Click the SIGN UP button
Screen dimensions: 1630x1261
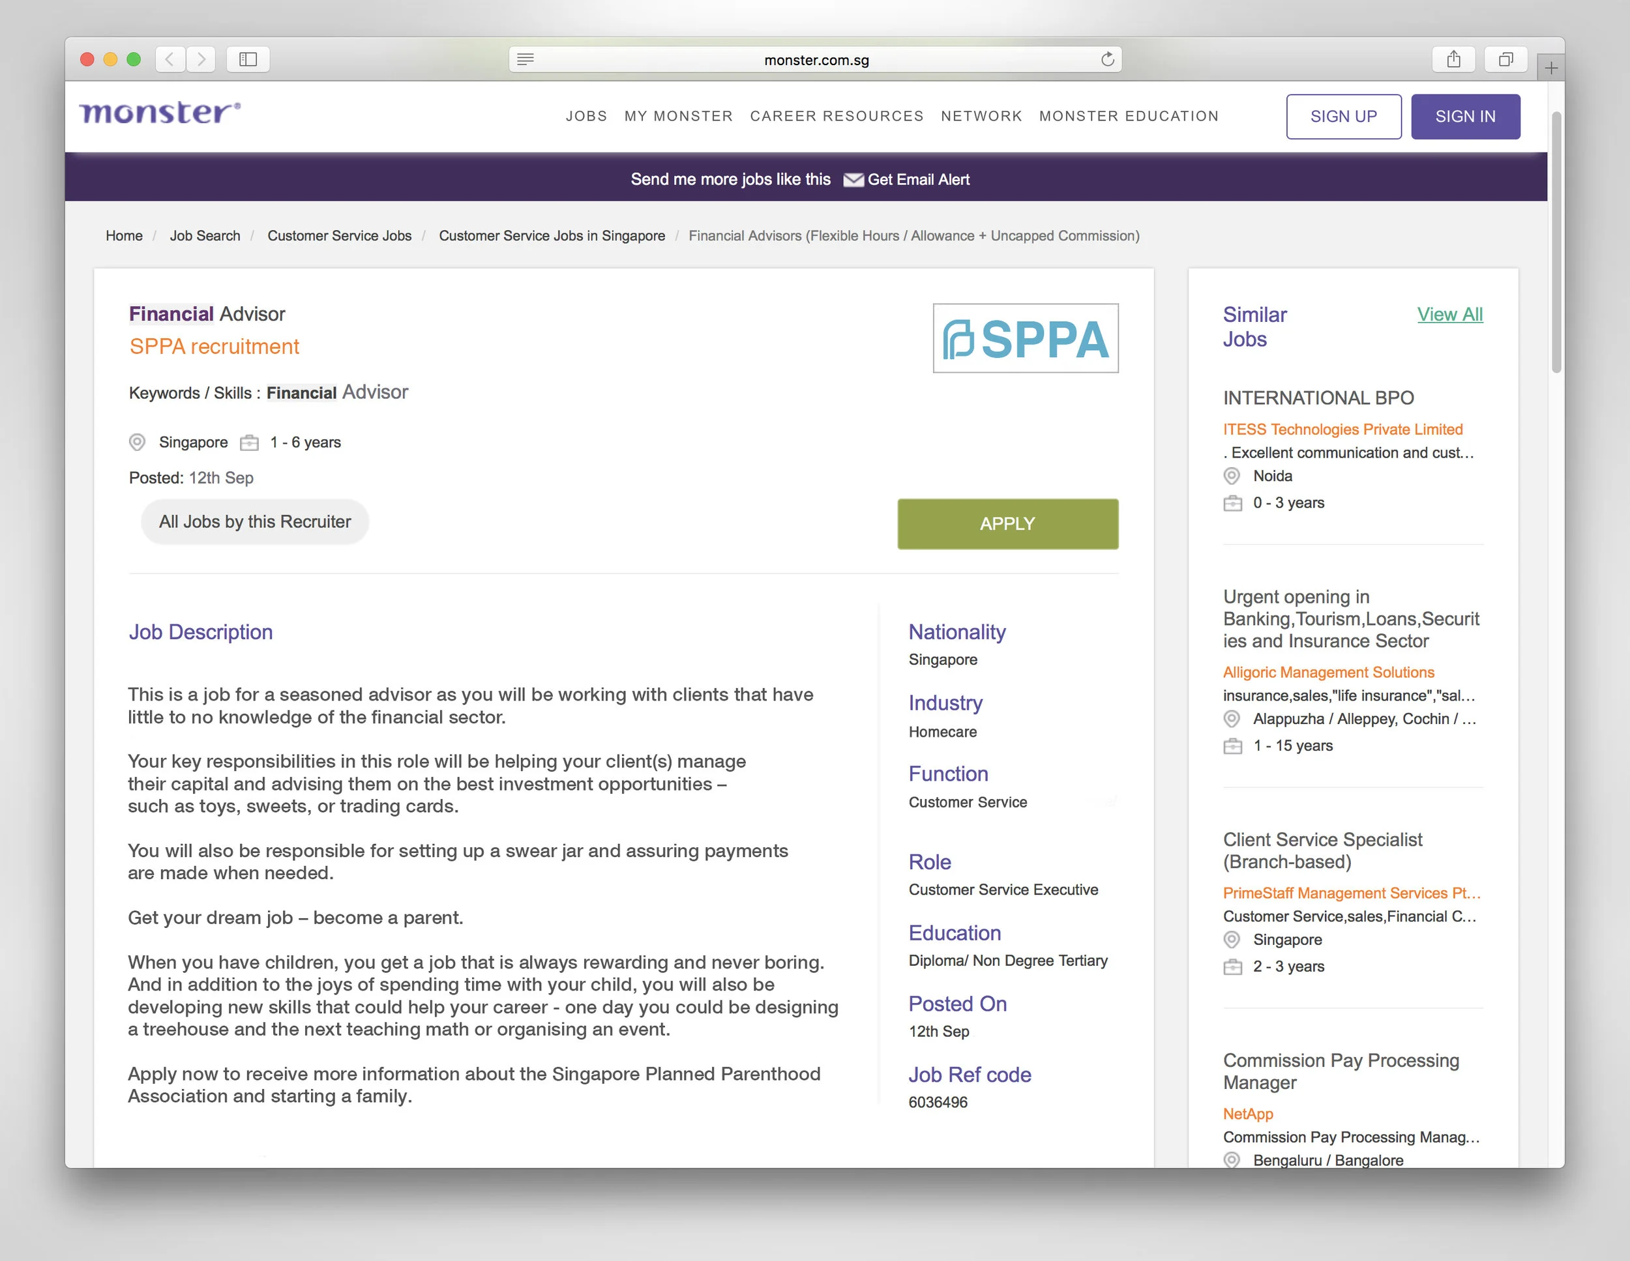tap(1343, 117)
